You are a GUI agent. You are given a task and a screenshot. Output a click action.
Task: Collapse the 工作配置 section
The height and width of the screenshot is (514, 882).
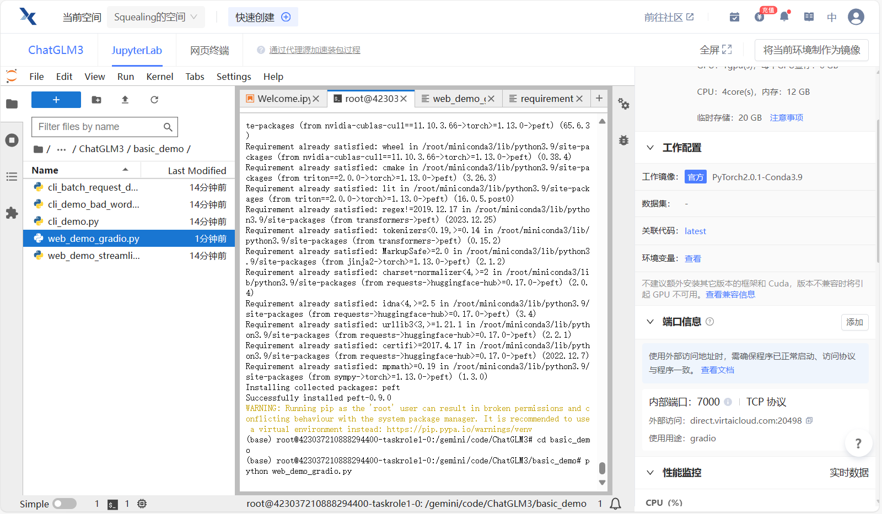[x=650, y=148]
